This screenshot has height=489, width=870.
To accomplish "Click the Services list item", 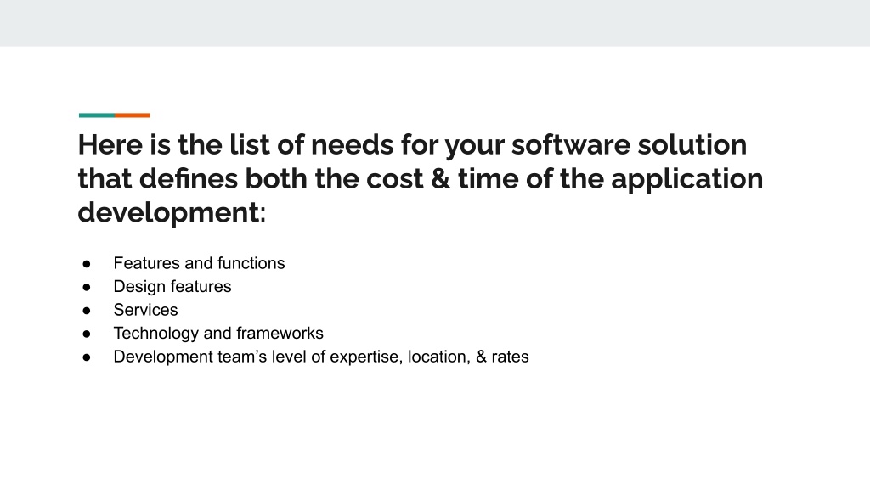I will pos(146,309).
